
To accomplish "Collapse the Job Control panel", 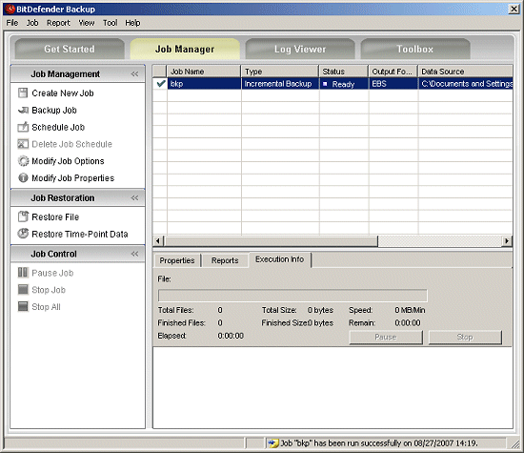I will (x=134, y=254).
